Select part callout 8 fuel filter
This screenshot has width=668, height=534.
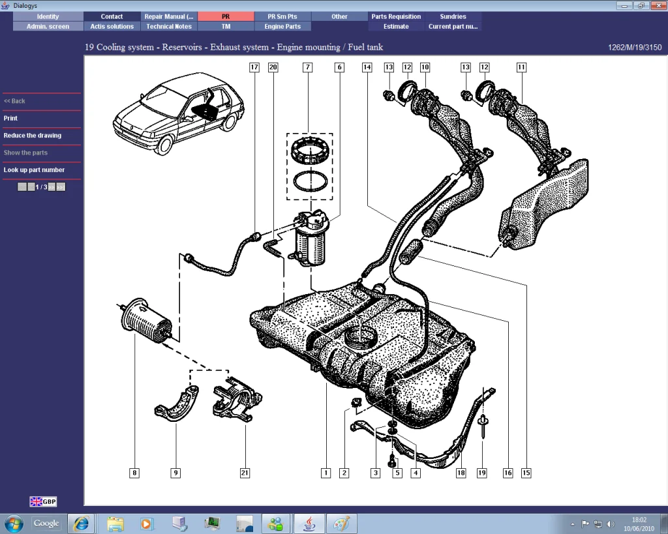click(x=134, y=473)
